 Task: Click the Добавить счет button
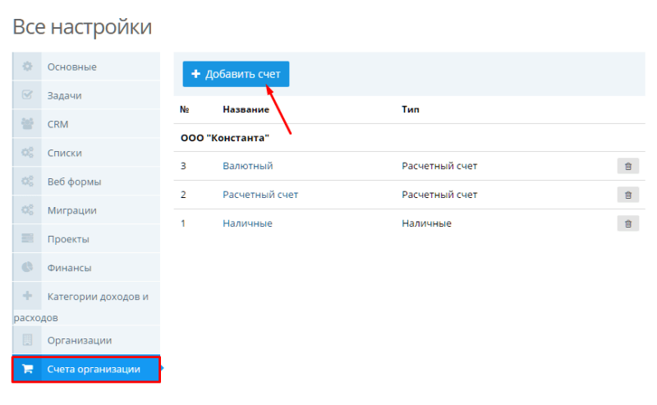(236, 74)
